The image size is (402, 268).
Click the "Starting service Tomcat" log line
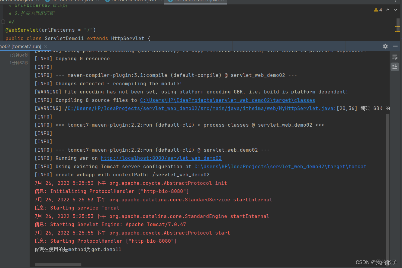[77, 208]
